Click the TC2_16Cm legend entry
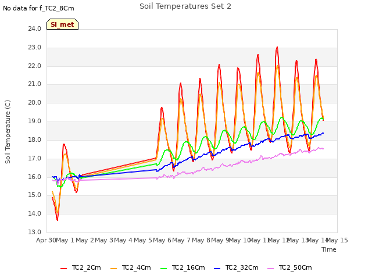The height and width of the screenshot is (279, 372). pos(183,267)
